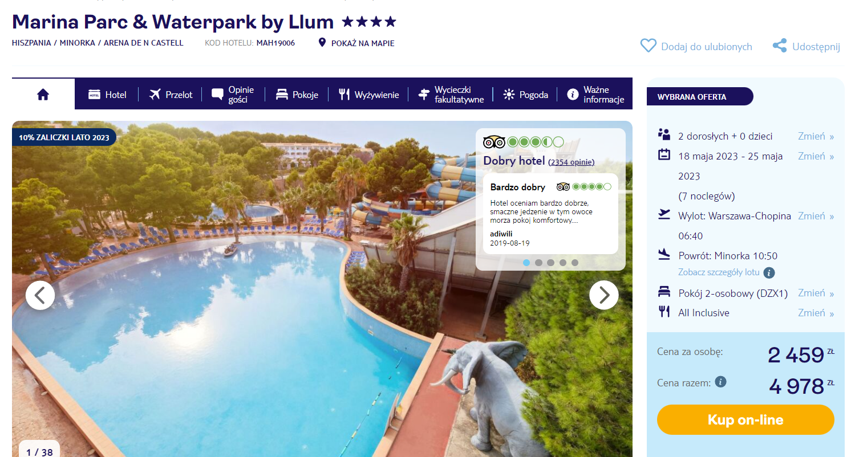Switch to the Wyżywienie tab
Screen dimensions: 847x457
(368, 95)
